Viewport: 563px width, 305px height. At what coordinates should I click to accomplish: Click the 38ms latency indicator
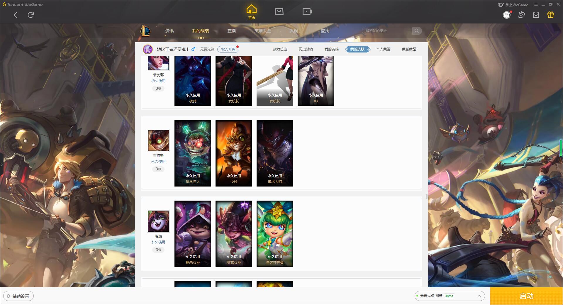pyautogui.click(x=449, y=296)
